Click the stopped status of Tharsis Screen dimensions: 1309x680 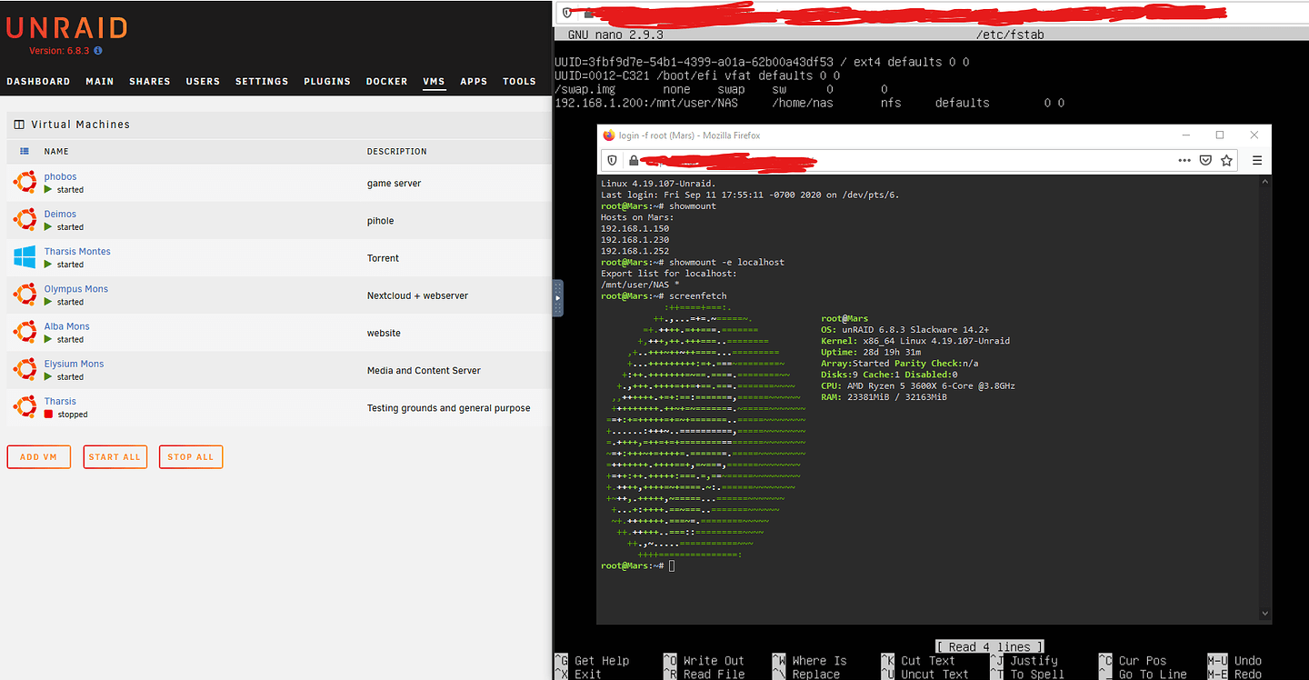point(66,414)
